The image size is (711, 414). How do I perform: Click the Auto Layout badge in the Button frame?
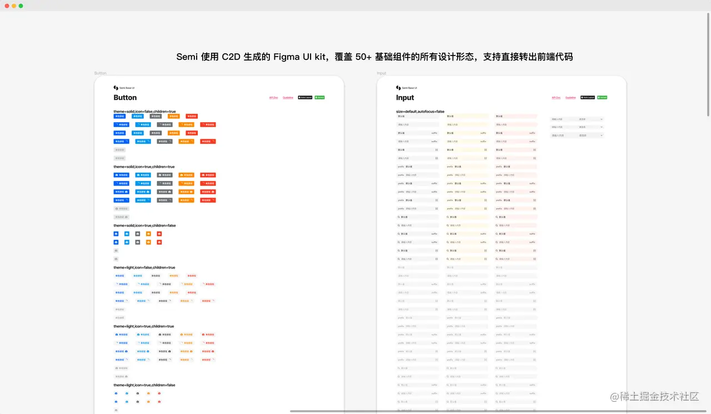point(305,97)
